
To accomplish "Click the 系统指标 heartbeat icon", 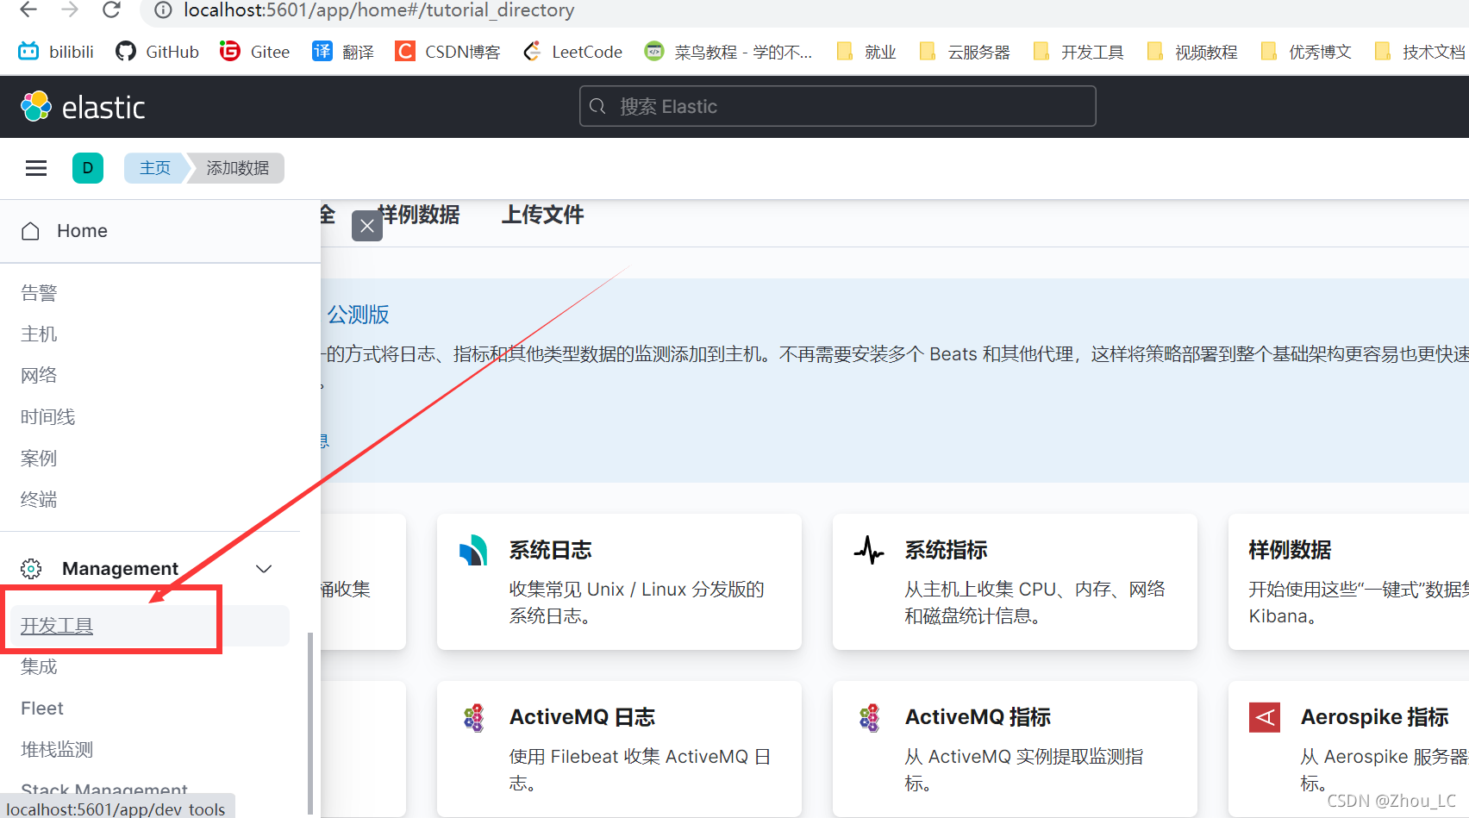I will click(x=869, y=550).
